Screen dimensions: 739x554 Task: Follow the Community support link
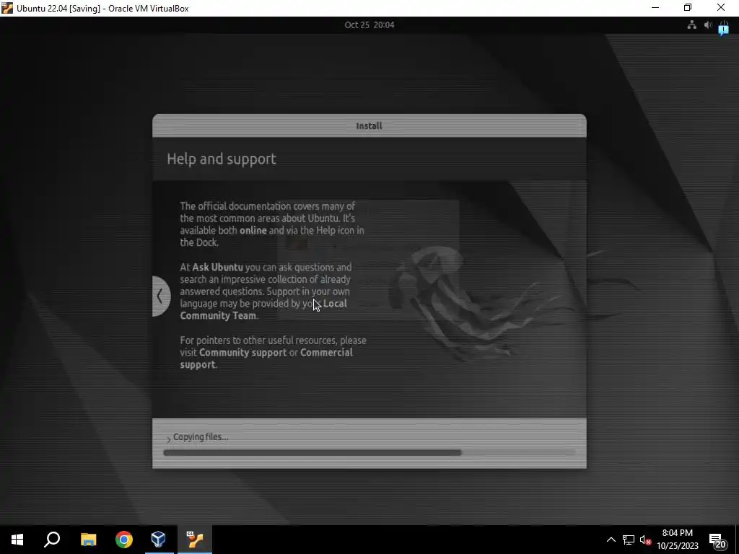(242, 352)
